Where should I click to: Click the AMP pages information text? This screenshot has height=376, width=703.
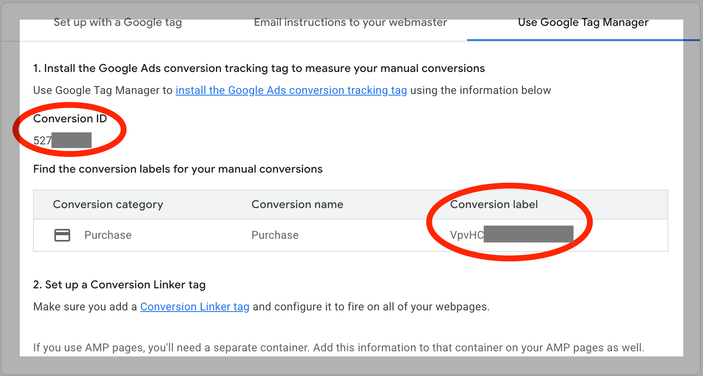(x=338, y=347)
